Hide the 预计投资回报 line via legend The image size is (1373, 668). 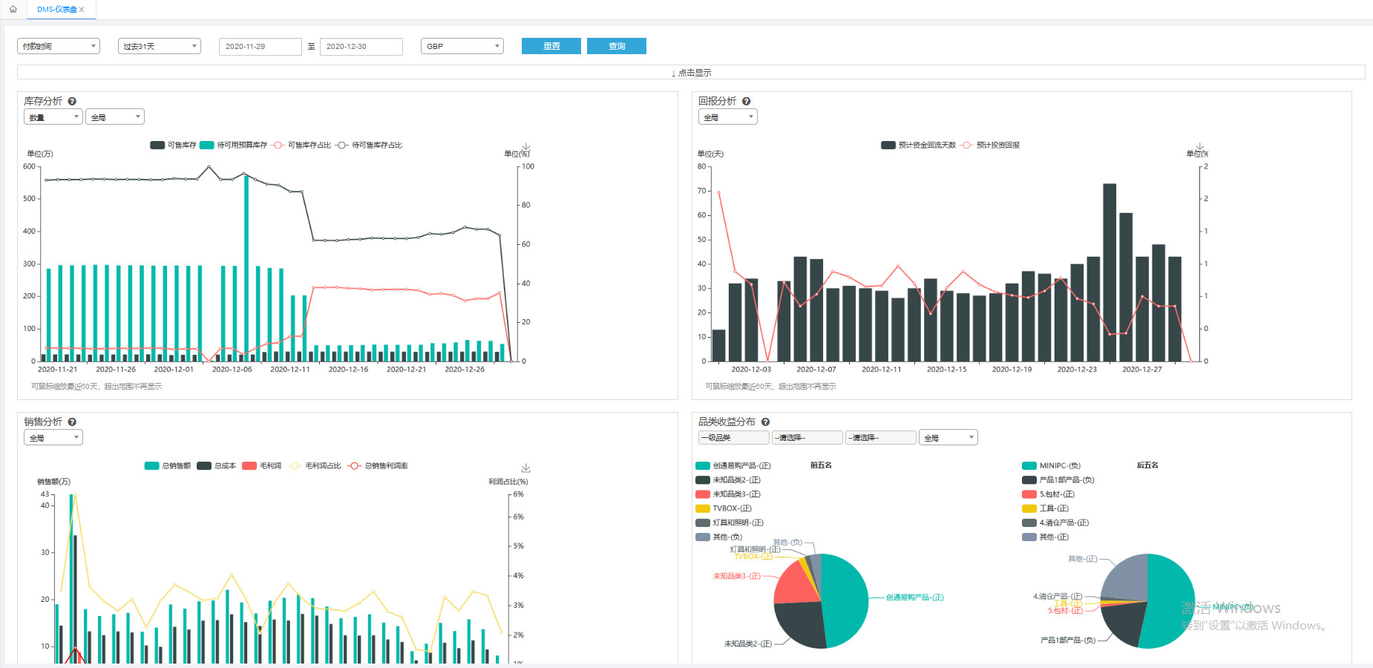pyautogui.click(x=990, y=145)
